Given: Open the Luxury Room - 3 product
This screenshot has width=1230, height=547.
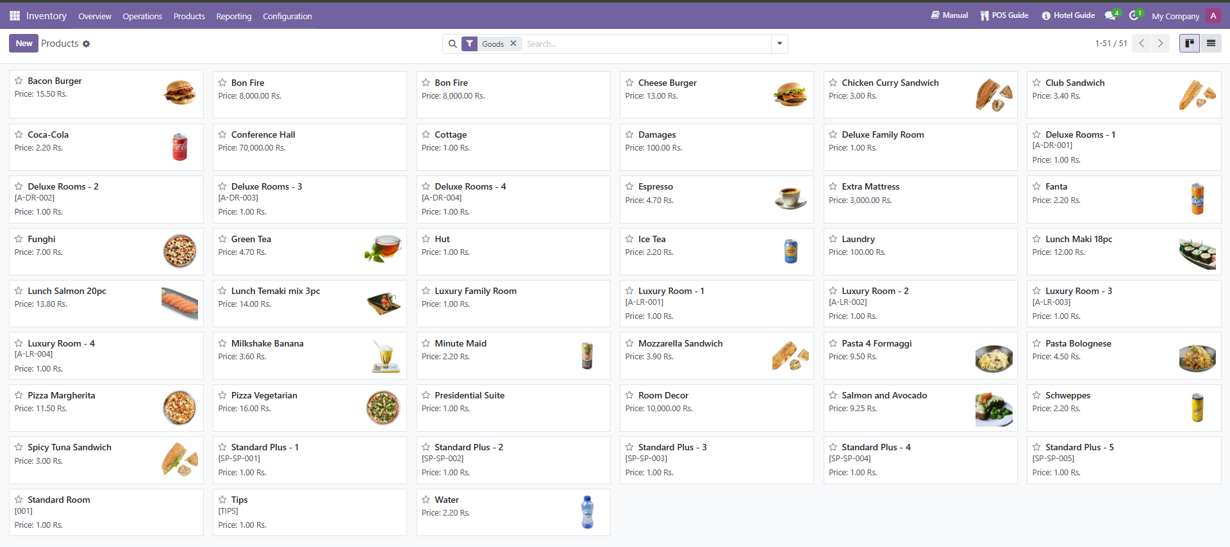Looking at the screenshot, I should (x=1124, y=304).
